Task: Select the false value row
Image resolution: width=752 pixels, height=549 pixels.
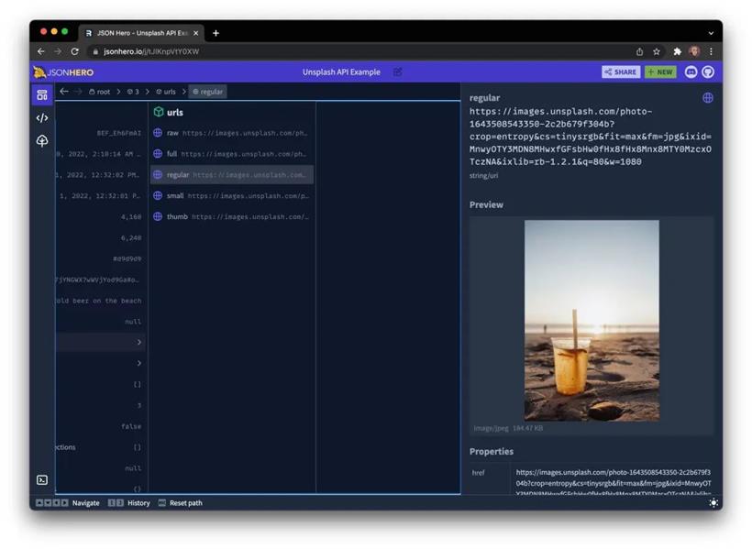Action: pos(101,426)
